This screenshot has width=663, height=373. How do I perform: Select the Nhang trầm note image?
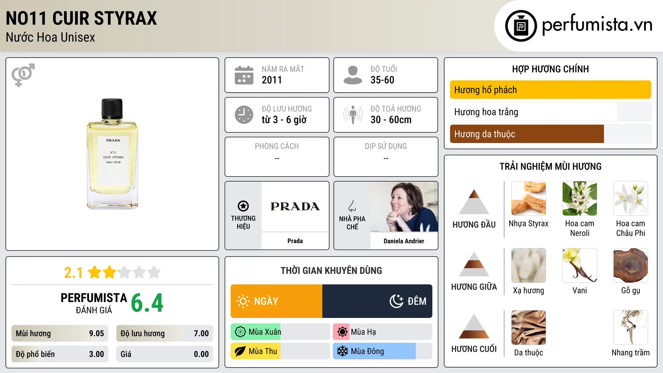(x=631, y=328)
